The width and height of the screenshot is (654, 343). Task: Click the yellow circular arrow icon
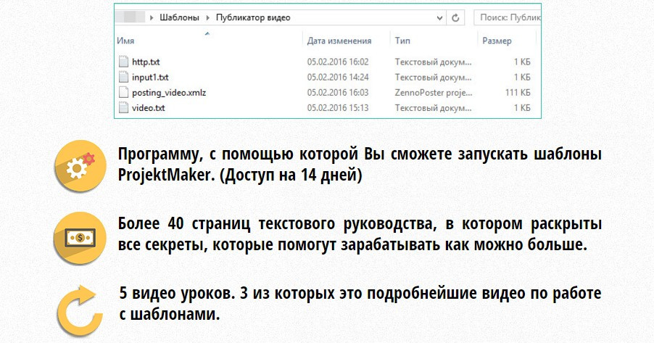click(77, 308)
